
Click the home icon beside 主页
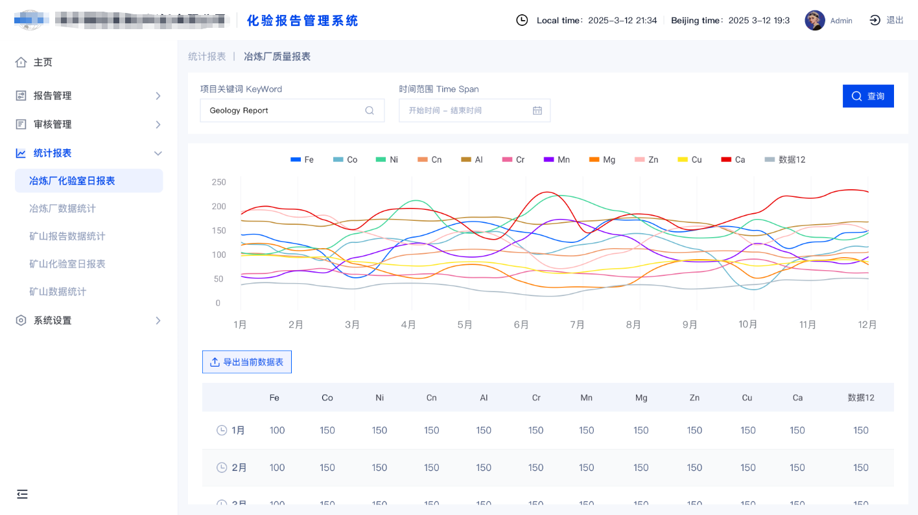(x=21, y=62)
